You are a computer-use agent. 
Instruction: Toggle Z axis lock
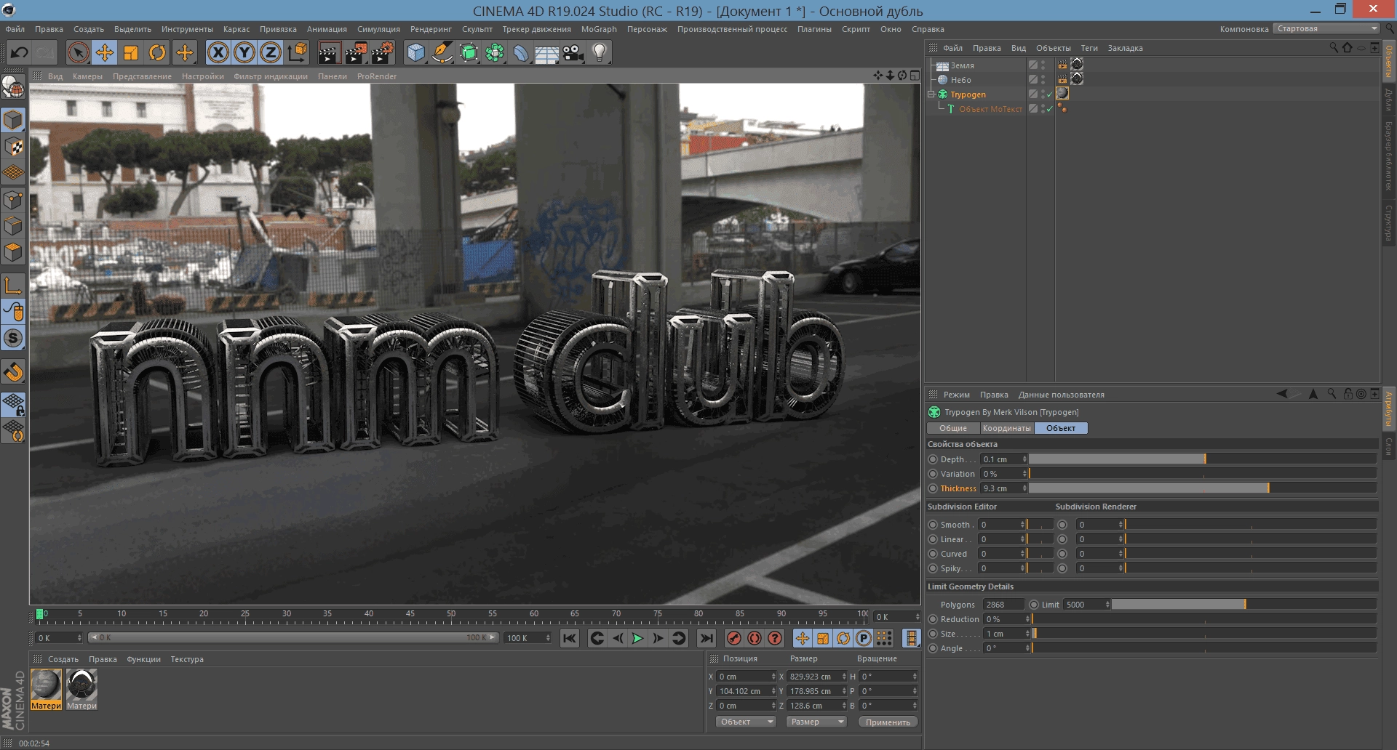tap(271, 52)
